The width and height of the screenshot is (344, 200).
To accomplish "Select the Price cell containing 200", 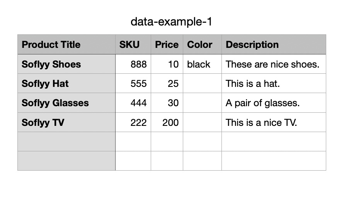I will pos(167,123).
